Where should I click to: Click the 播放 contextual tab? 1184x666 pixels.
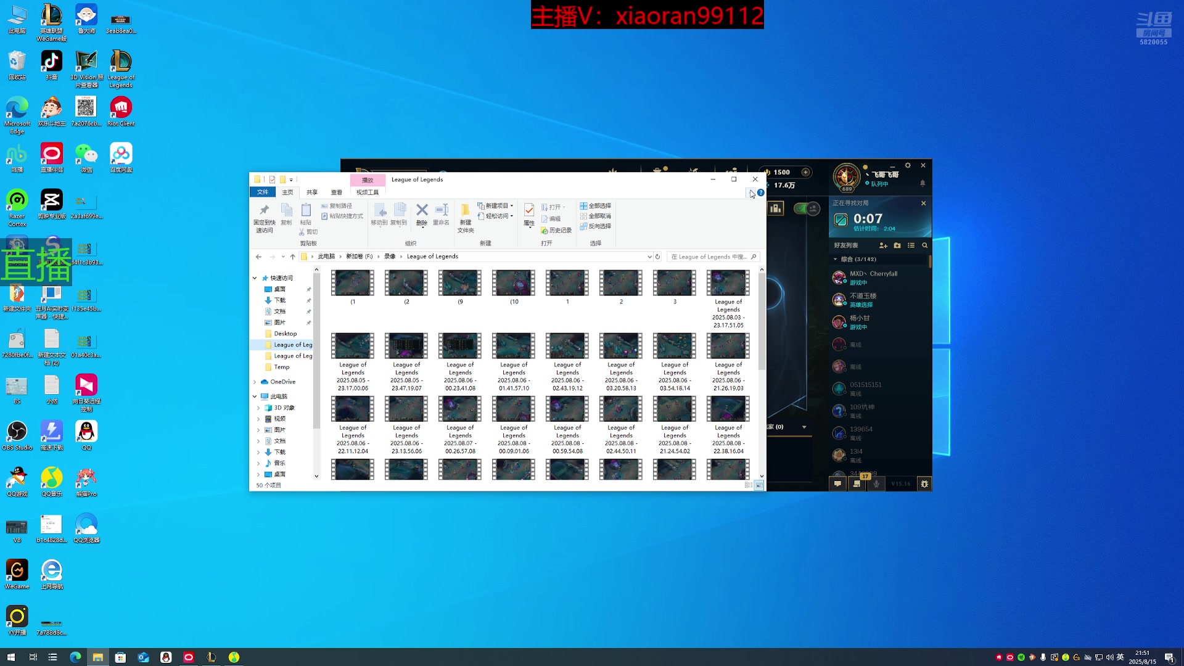368,180
